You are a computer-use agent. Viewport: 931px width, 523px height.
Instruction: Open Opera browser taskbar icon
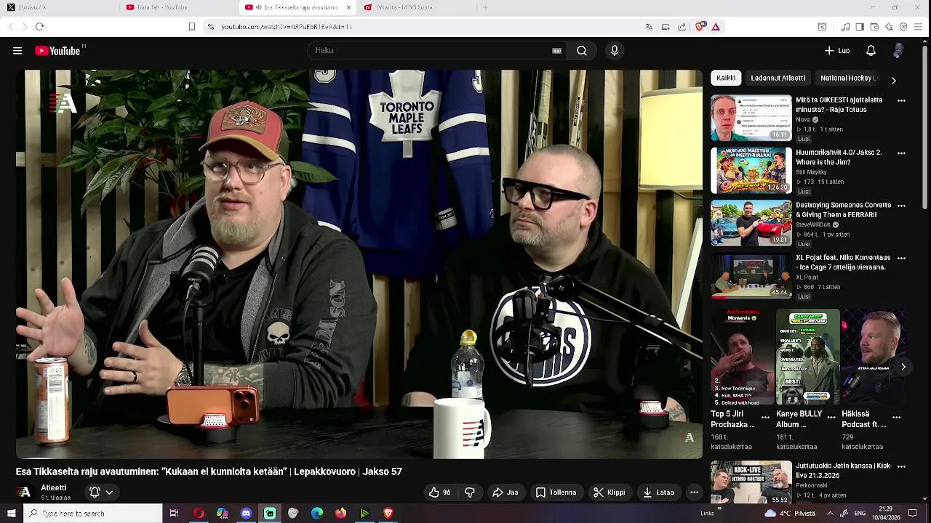coord(199,514)
